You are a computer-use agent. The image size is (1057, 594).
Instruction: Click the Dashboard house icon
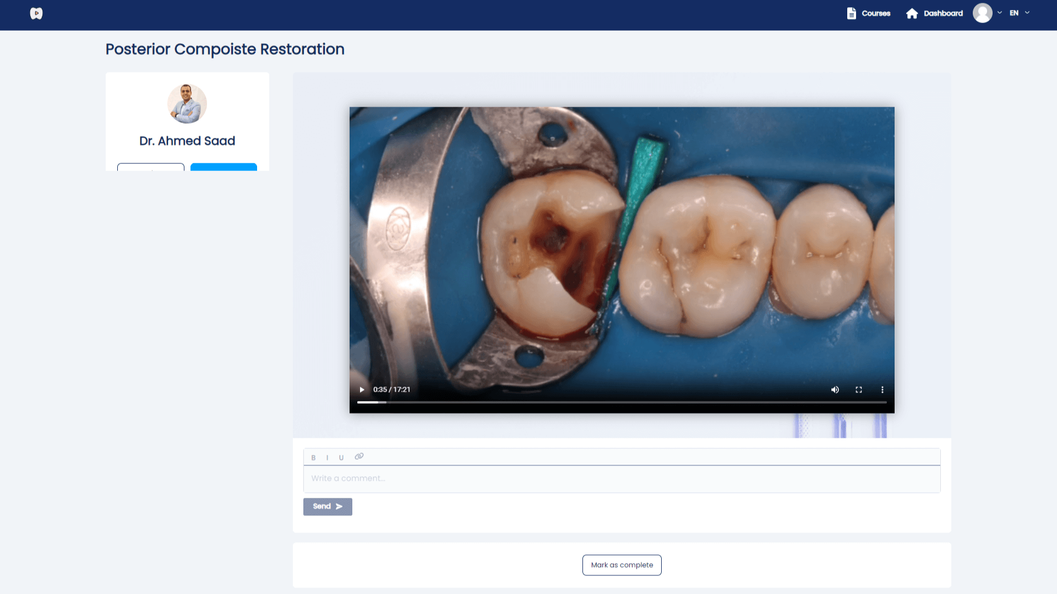pyautogui.click(x=912, y=13)
